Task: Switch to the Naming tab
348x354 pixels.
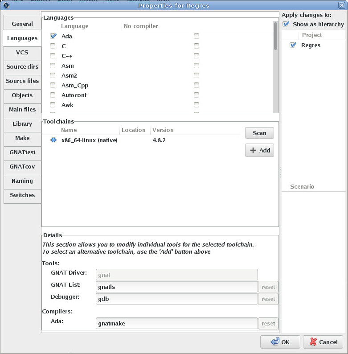Action: [x=22, y=181]
